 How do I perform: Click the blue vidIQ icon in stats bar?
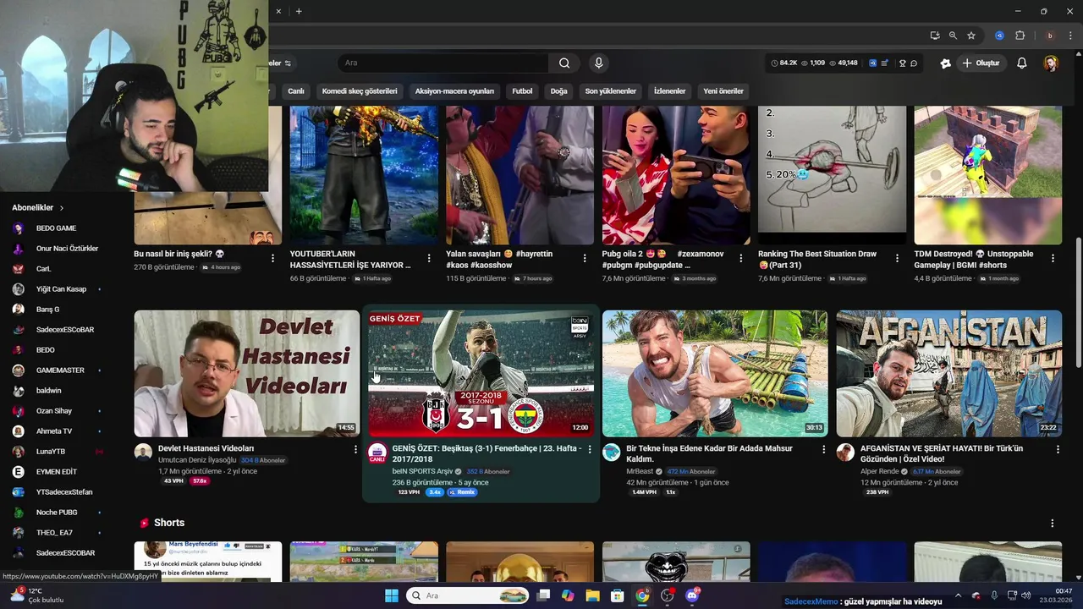pyautogui.click(x=873, y=63)
